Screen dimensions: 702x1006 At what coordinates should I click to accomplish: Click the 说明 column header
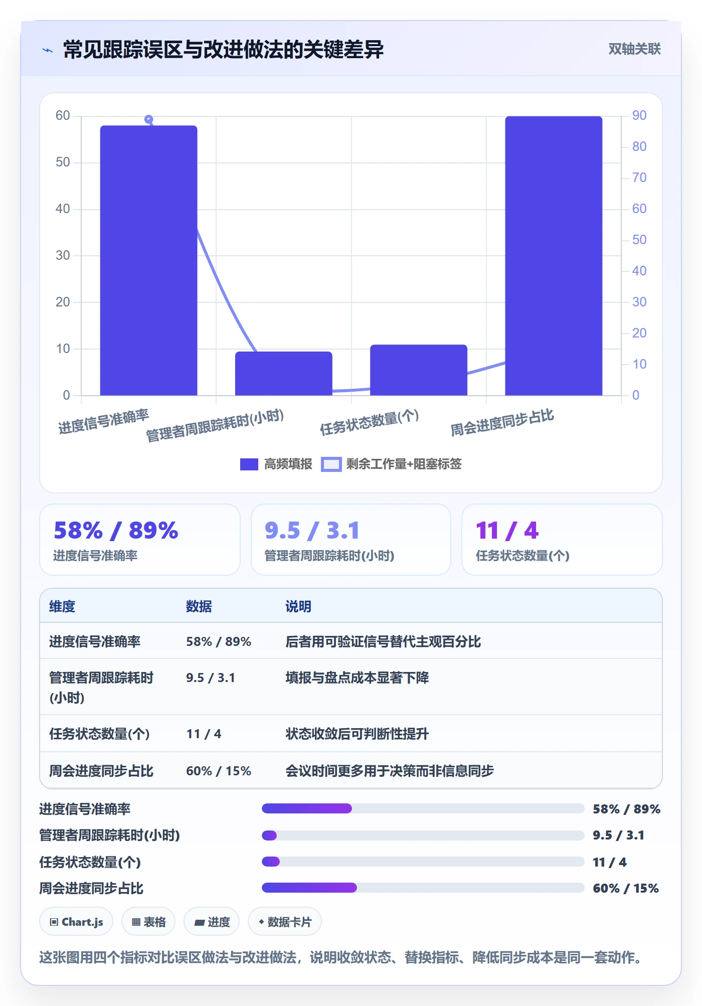(298, 606)
